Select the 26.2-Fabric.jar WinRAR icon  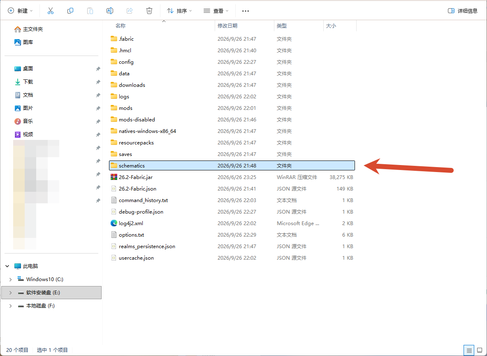click(x=114, y=177)
